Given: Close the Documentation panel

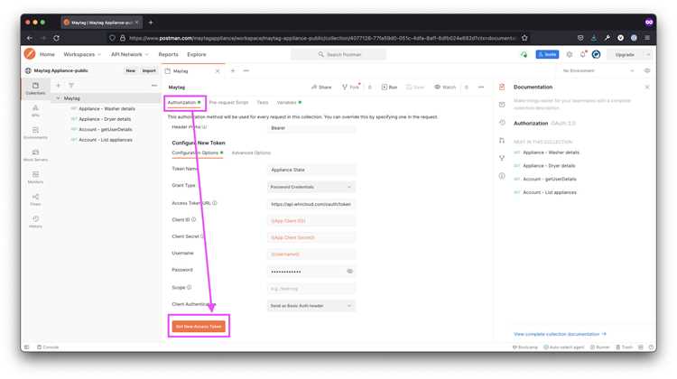Looking at the screenshot, I should click(x=647, y=88).
